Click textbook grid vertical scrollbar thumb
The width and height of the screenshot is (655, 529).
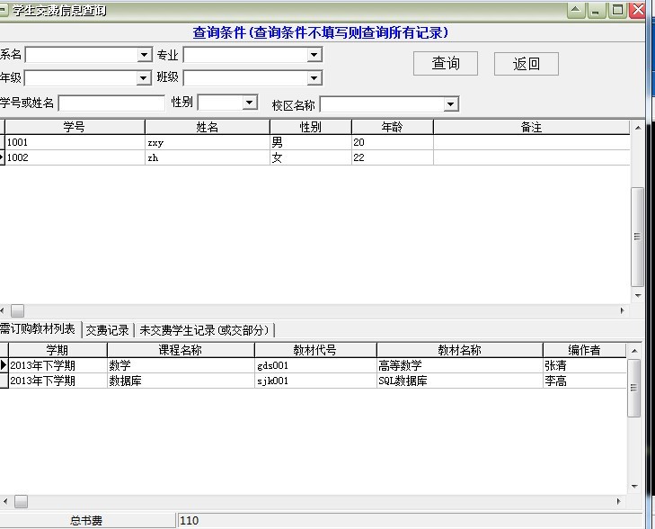coord(634,388)
